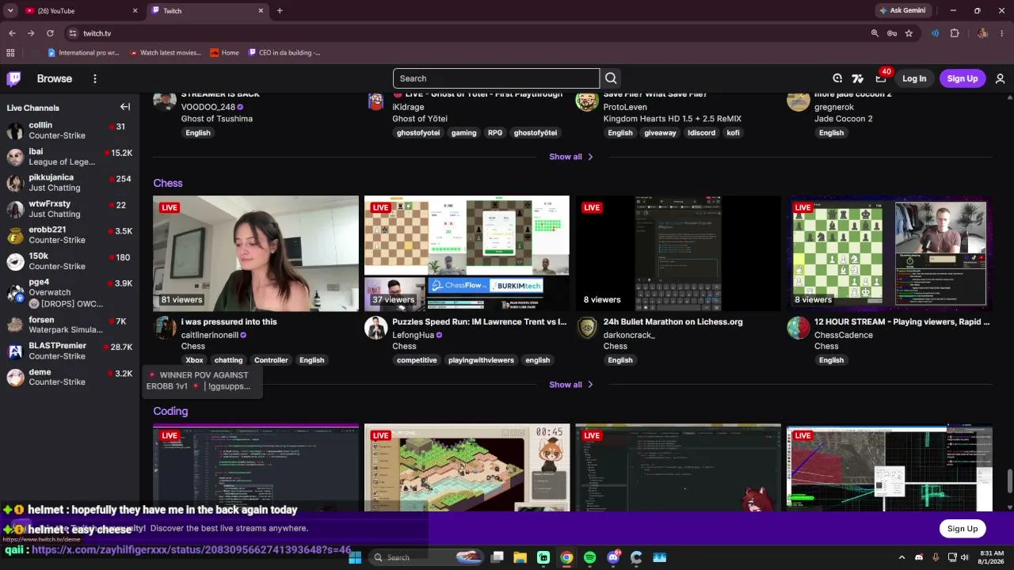Select the competitive tag under LefongHua

pyautogui.click(x=417, y=360)
